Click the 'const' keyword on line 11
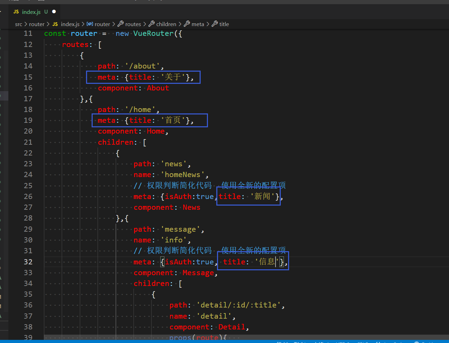 [55, 33]
